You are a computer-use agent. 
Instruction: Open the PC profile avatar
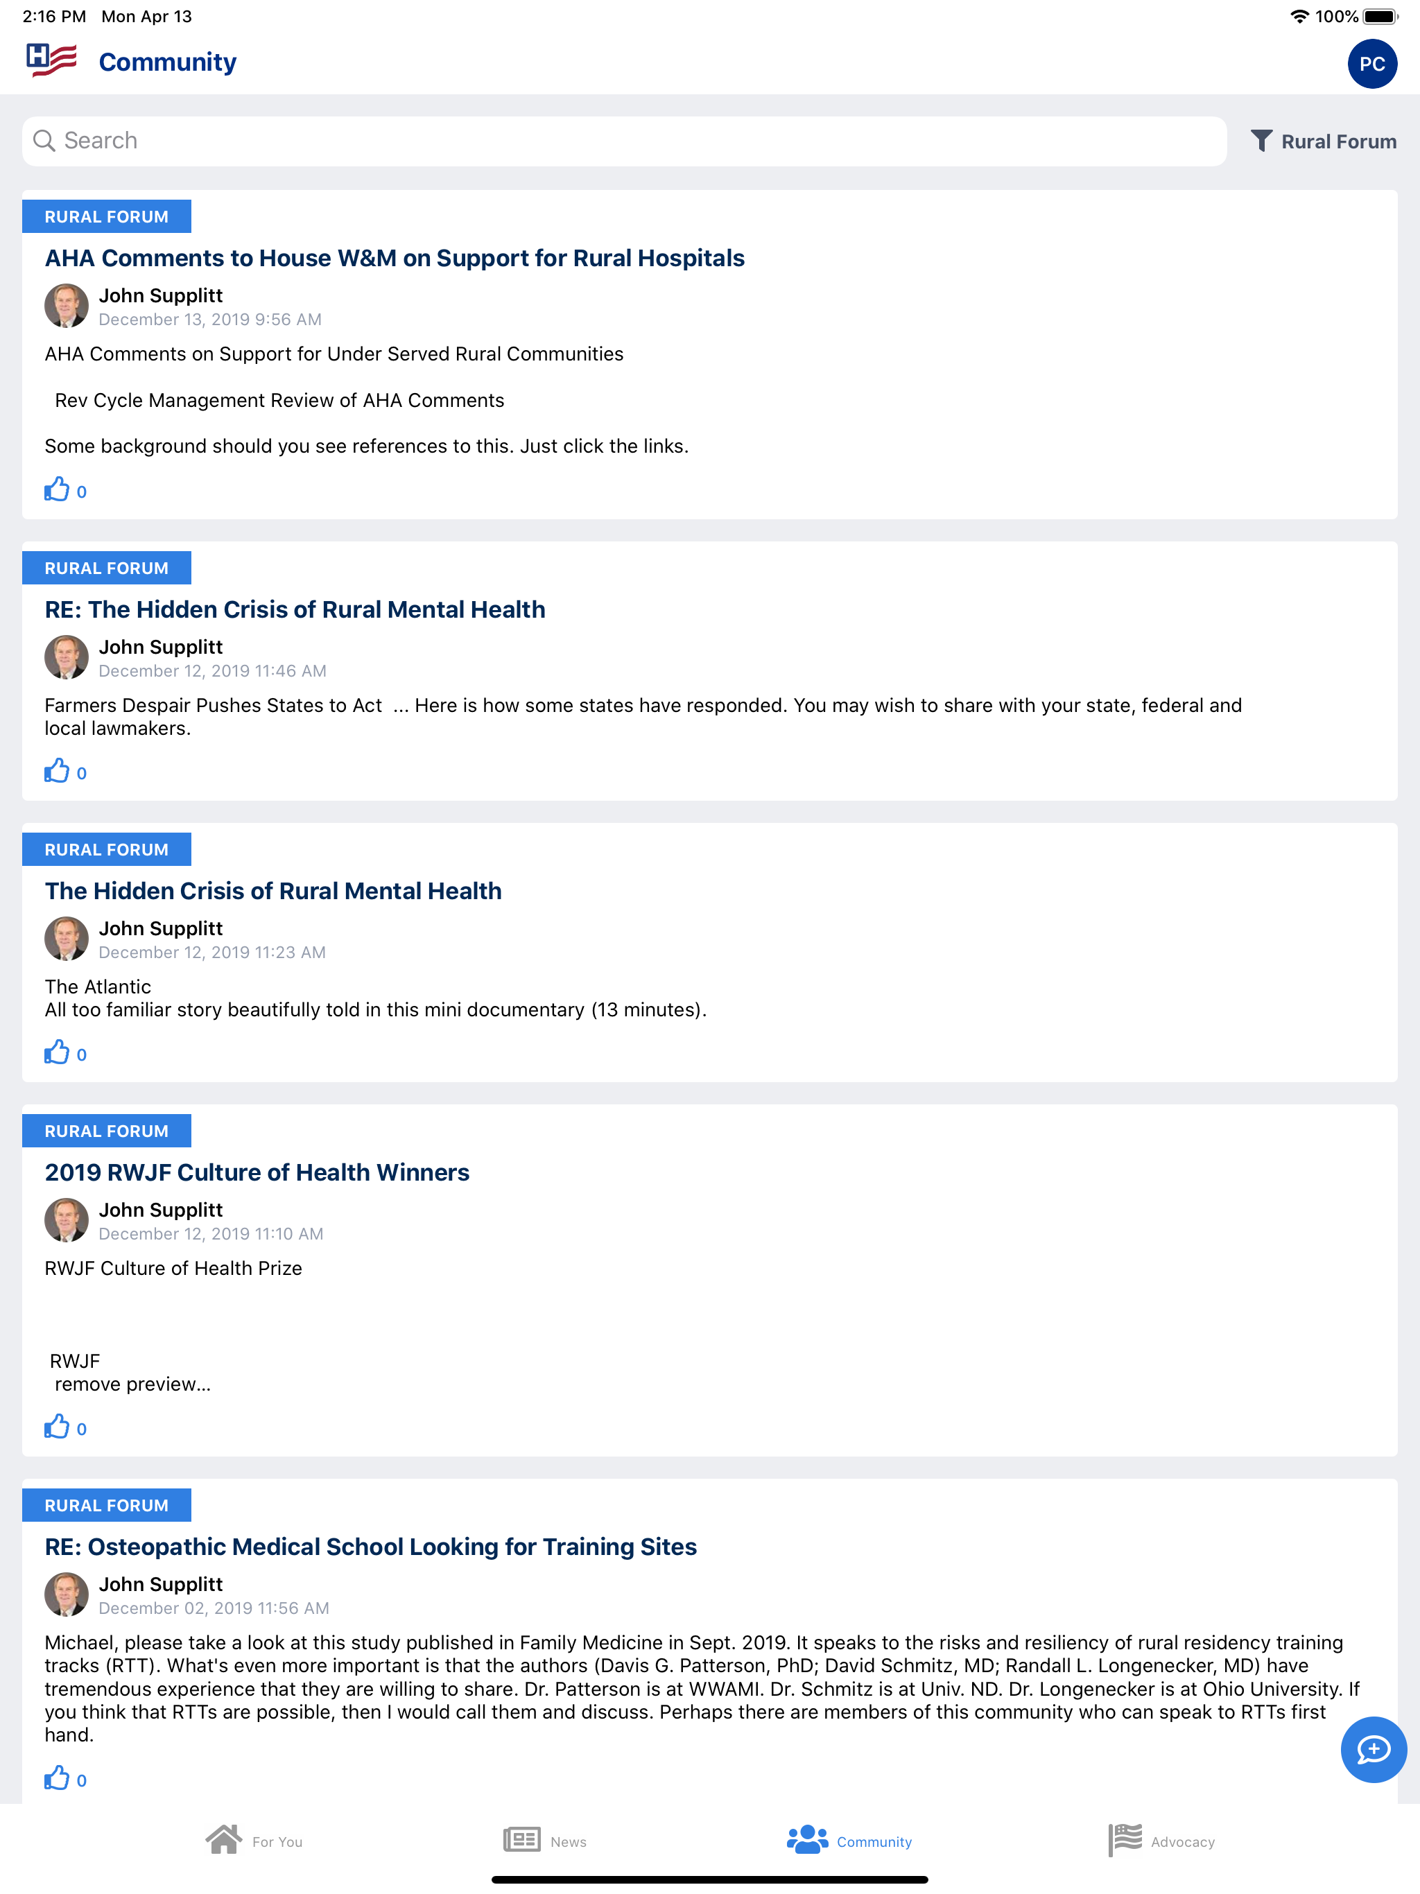point(1371,63)
